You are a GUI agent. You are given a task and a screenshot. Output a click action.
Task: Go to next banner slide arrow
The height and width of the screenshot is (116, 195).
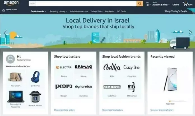pyautogui.click(x=190, y=33)
